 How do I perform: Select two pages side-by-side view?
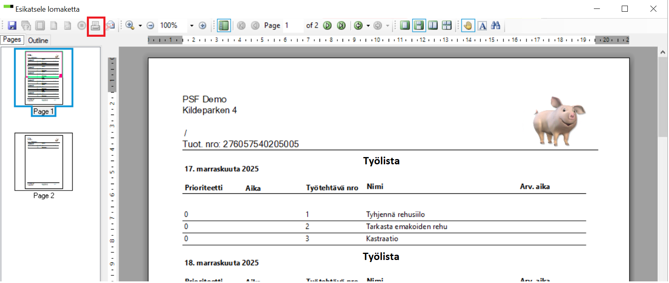point(433,25)
